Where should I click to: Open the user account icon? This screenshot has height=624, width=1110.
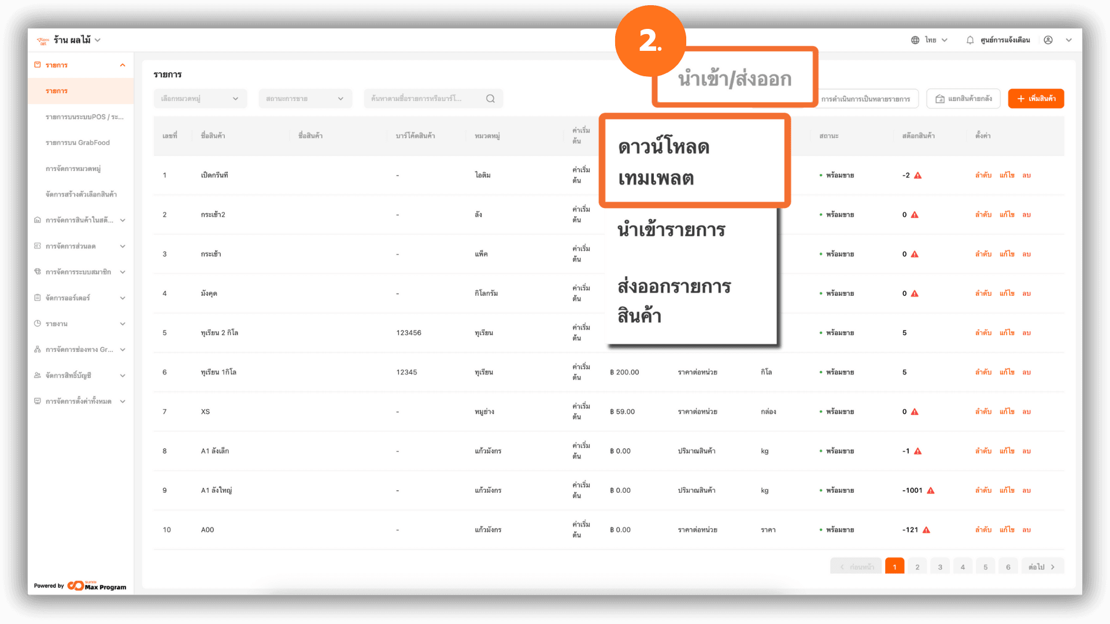[1048, 40]
